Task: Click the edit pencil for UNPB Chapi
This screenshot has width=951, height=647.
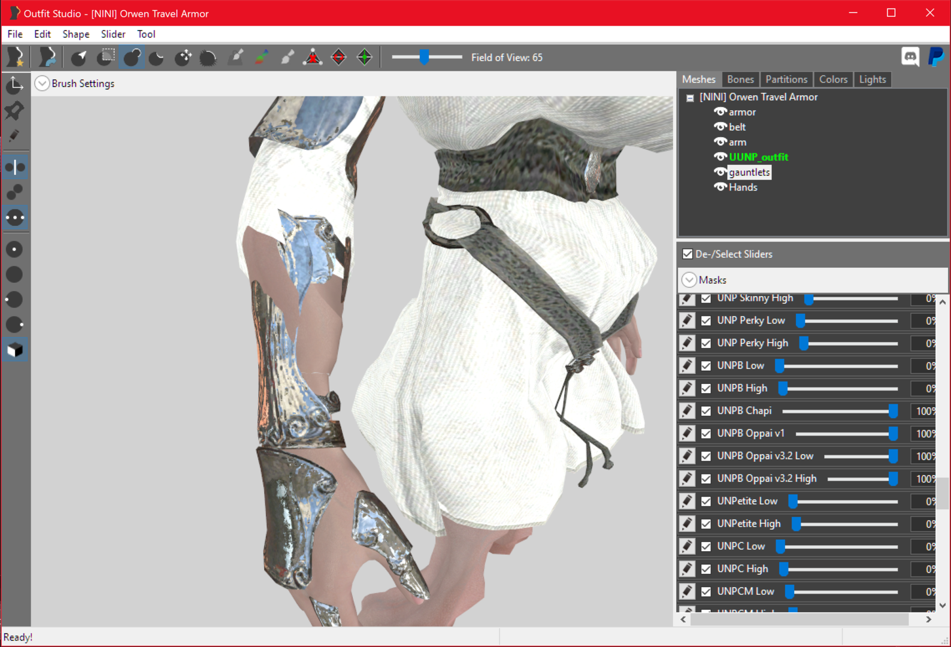Action: tap(687, 411)
